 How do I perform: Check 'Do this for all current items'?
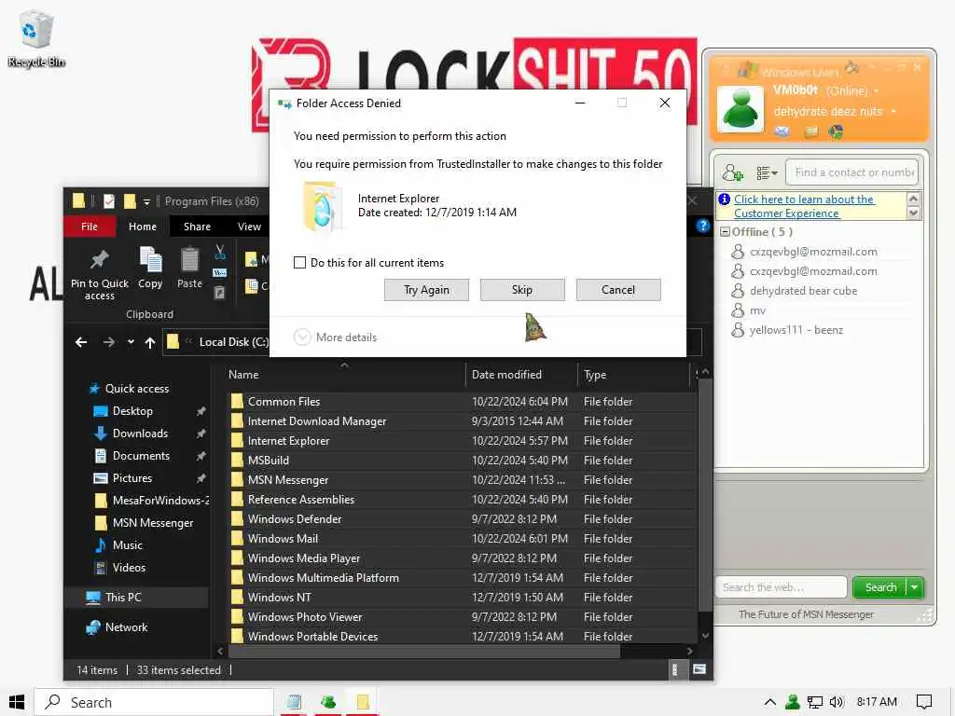pos(299,262)
